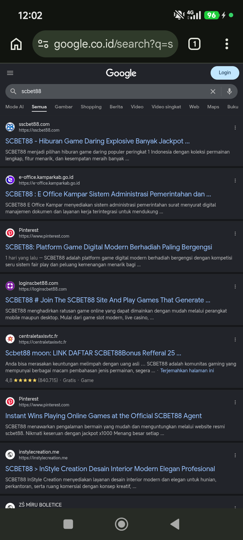
Task: Tap the Android recent apps square button
Action: 68,524
